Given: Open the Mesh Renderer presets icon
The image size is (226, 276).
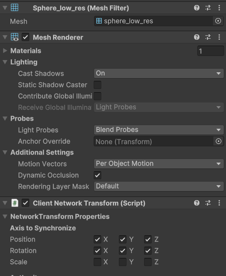Looking at the screenshot, I should (x=208, y=37).
